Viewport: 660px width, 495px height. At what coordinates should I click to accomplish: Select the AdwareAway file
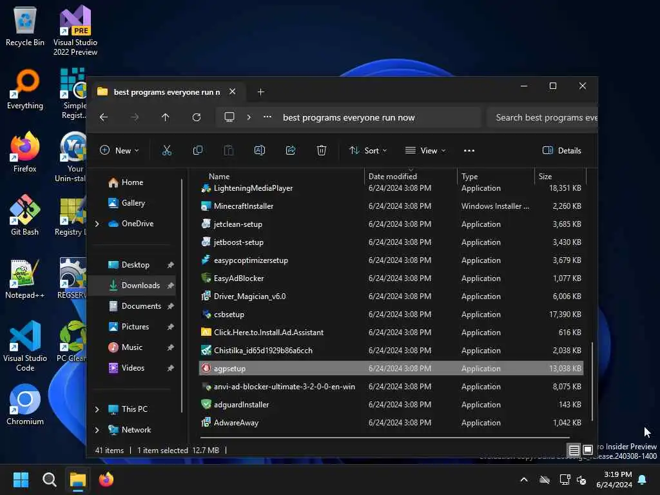pos(391,423)
